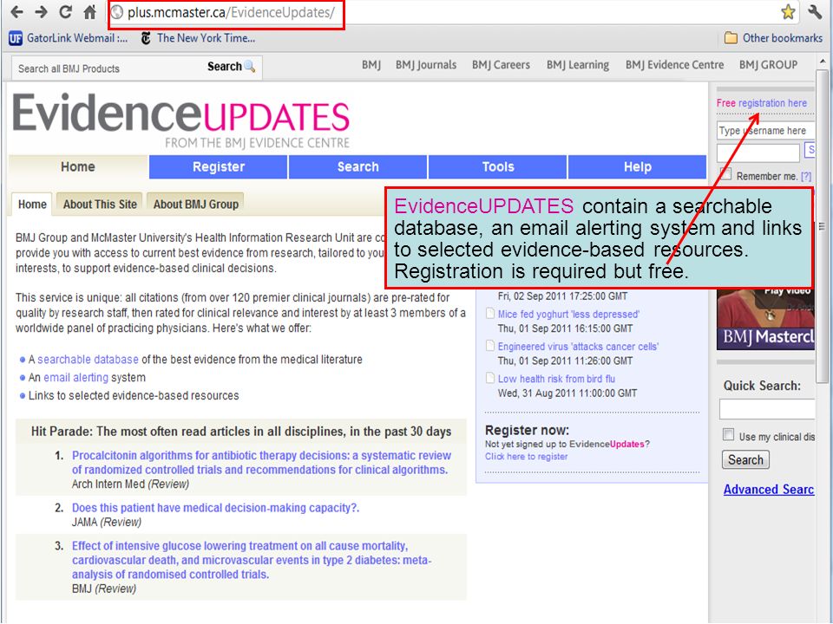Open the Tools navigation tab
This screenshot has width=833, height=624.
click(498, 166)
